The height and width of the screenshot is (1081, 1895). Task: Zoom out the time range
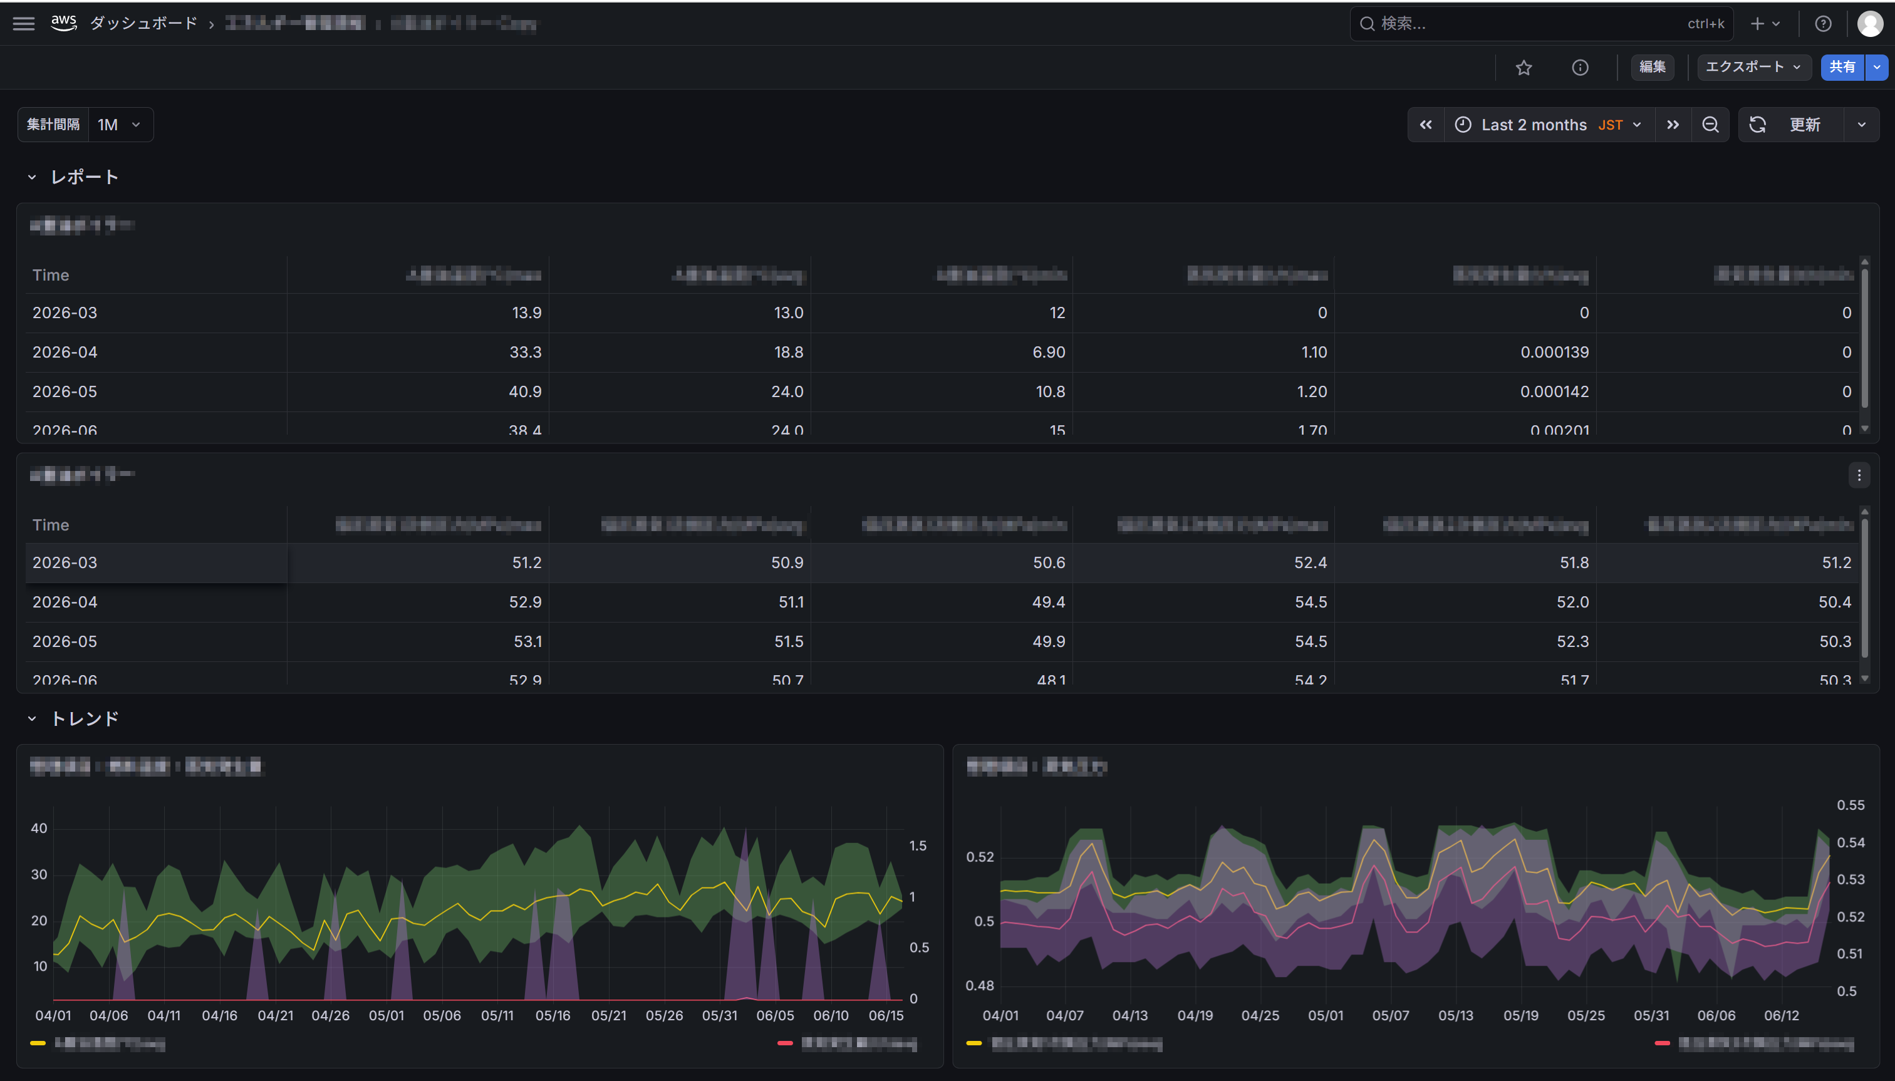pos(1710,125)
